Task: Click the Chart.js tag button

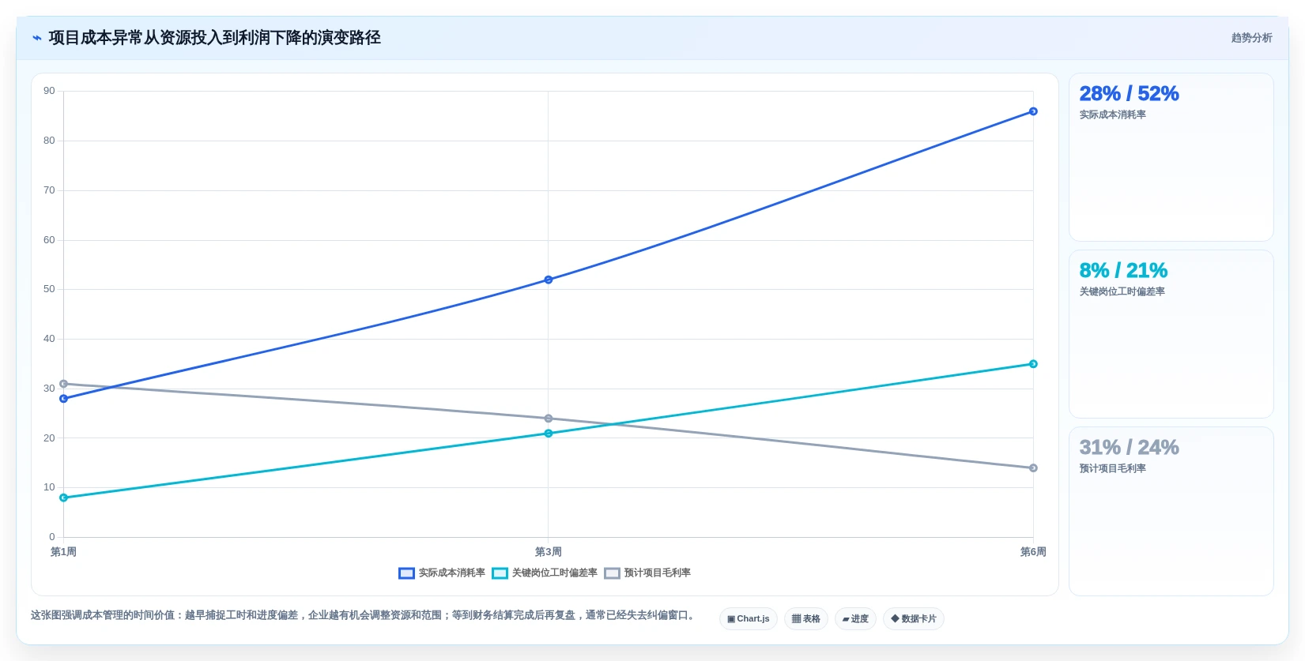Action: pyautogui.click(x=749, y=619)
